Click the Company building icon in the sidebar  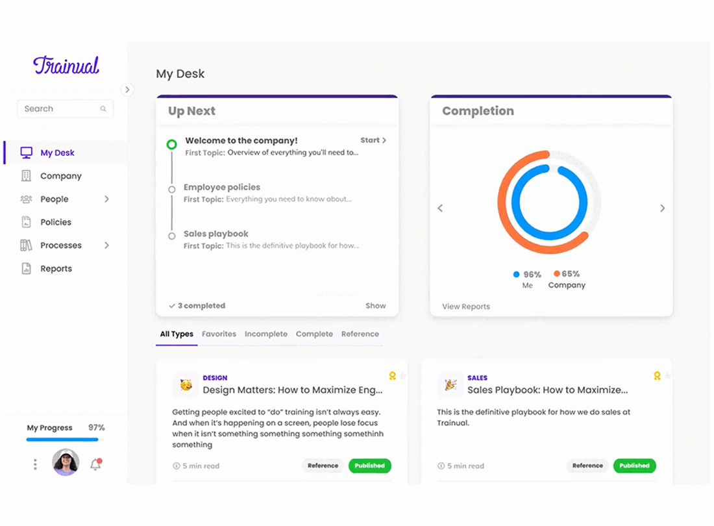27,176
